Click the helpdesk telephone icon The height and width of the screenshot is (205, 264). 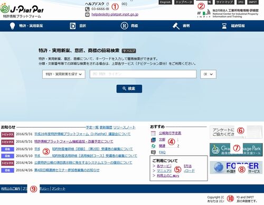click(x=87, y=9)
